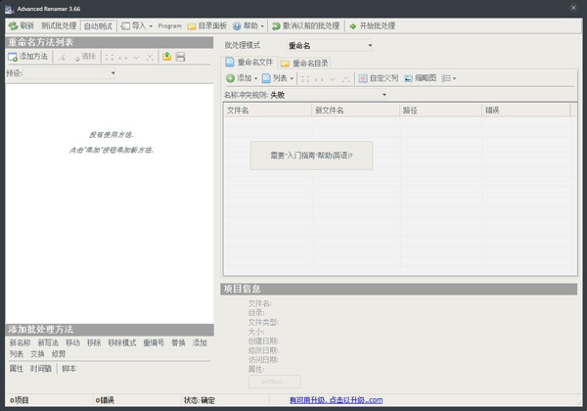This screenshot has height=411, width=587.
Task: Open the 帮助 help dropdown menu
Action: (248, 25)
